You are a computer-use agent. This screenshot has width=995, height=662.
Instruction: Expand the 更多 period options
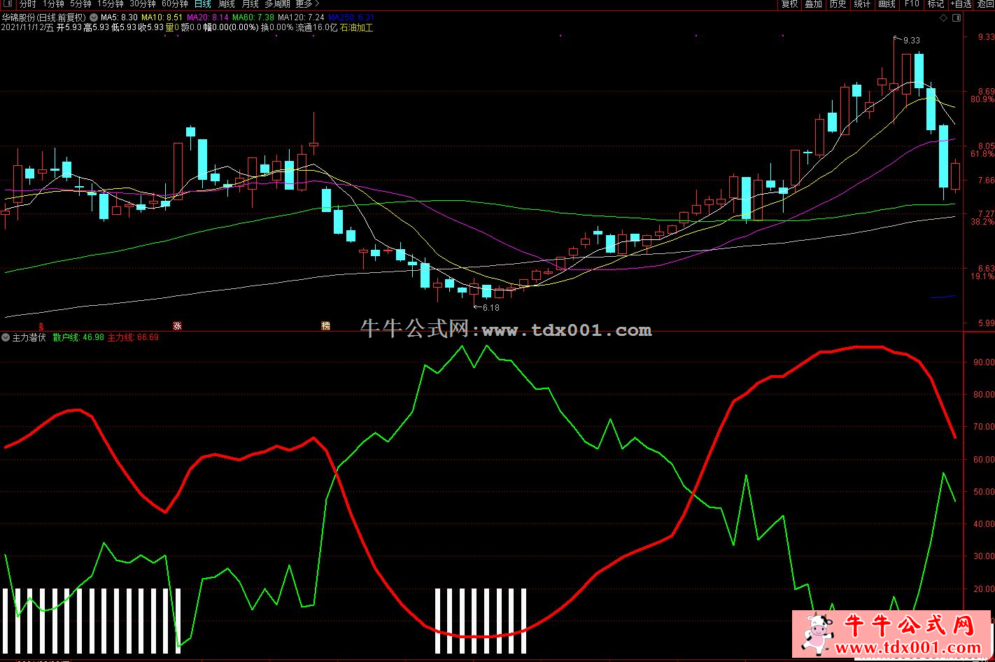point(306,4)
